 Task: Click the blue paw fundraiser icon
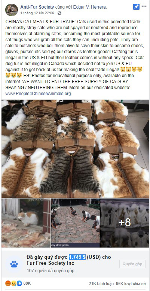pyautogui.click(x=14, y=264)
